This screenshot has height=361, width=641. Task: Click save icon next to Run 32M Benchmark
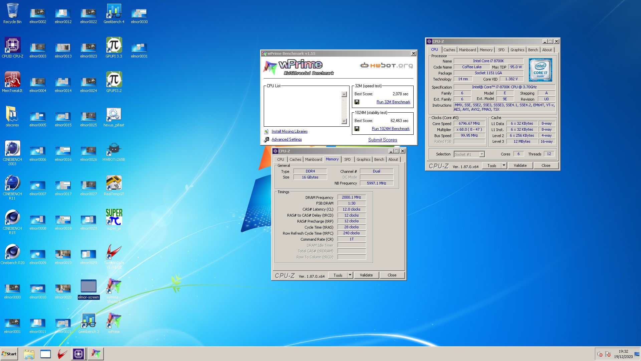357,102
